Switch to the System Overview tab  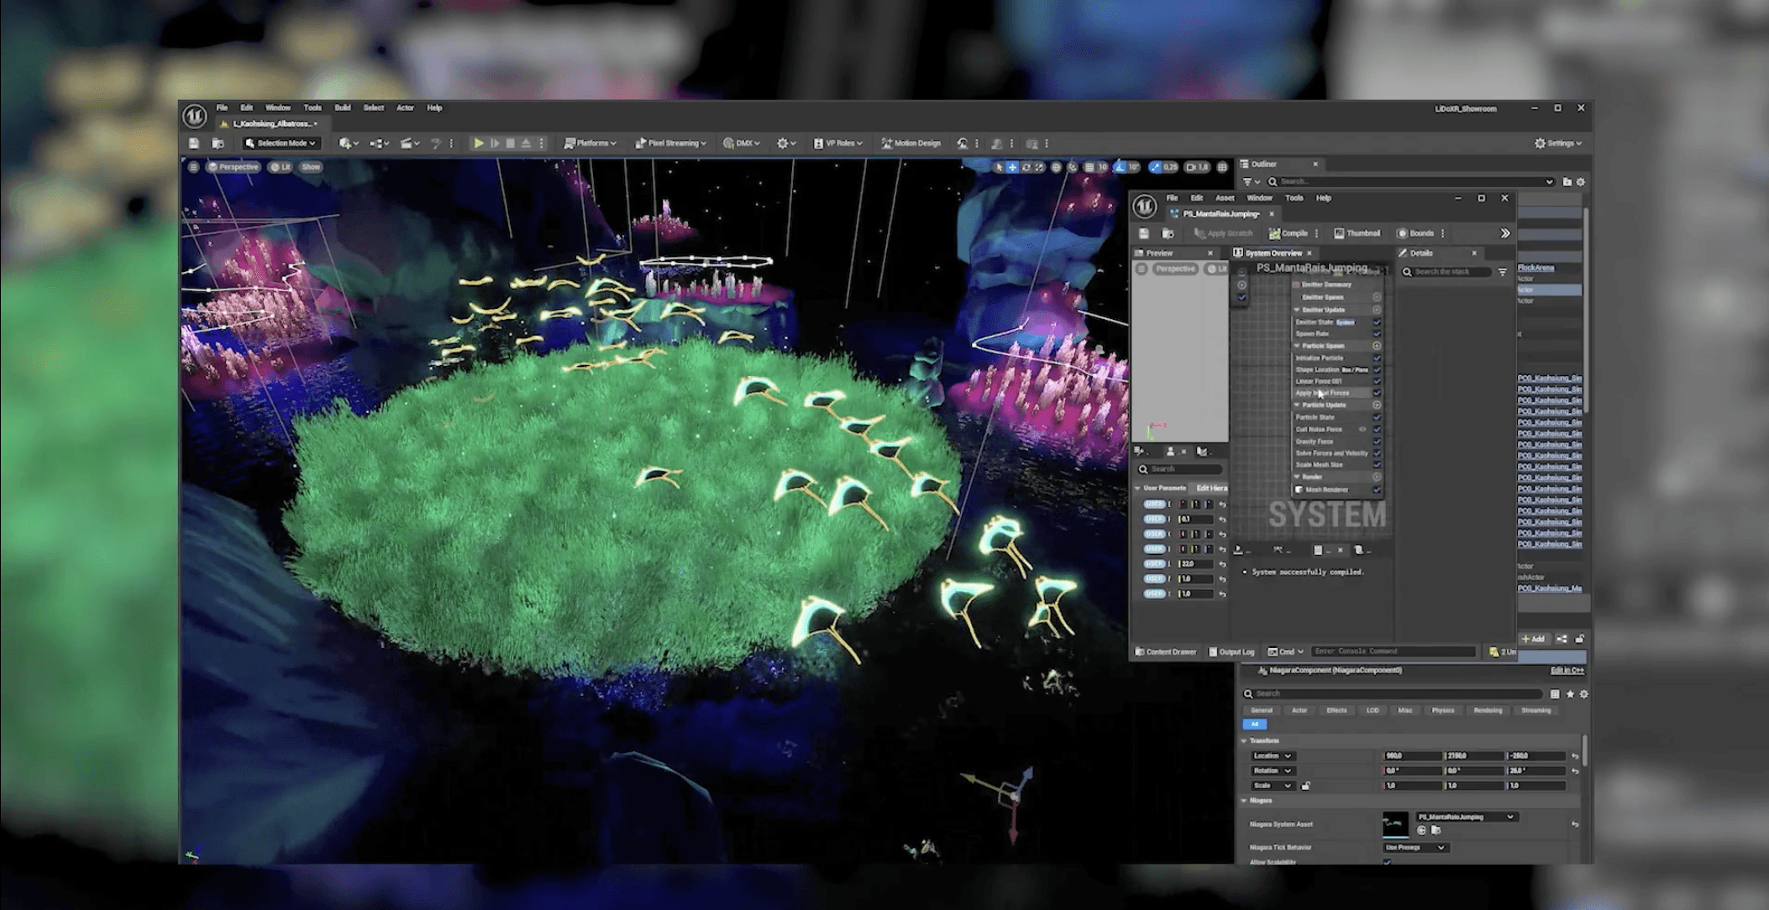click(1275, 253)
